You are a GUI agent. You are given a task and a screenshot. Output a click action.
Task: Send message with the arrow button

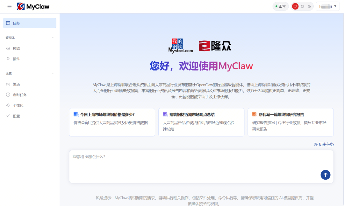(325, 175)
